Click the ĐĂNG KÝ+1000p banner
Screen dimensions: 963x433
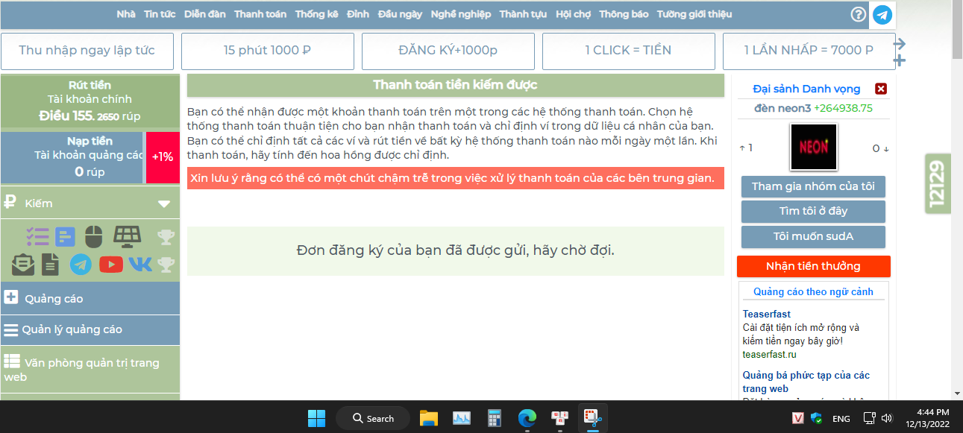click(x=448, y=51)
